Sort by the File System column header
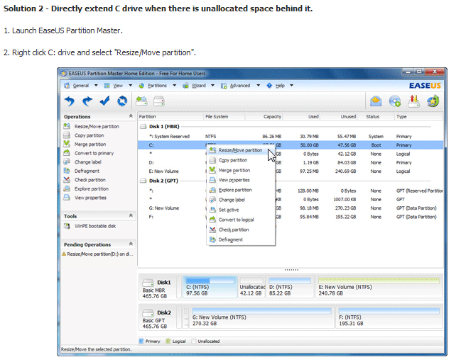Viewport: 461px width, 362px height. [x=224, y=117]
